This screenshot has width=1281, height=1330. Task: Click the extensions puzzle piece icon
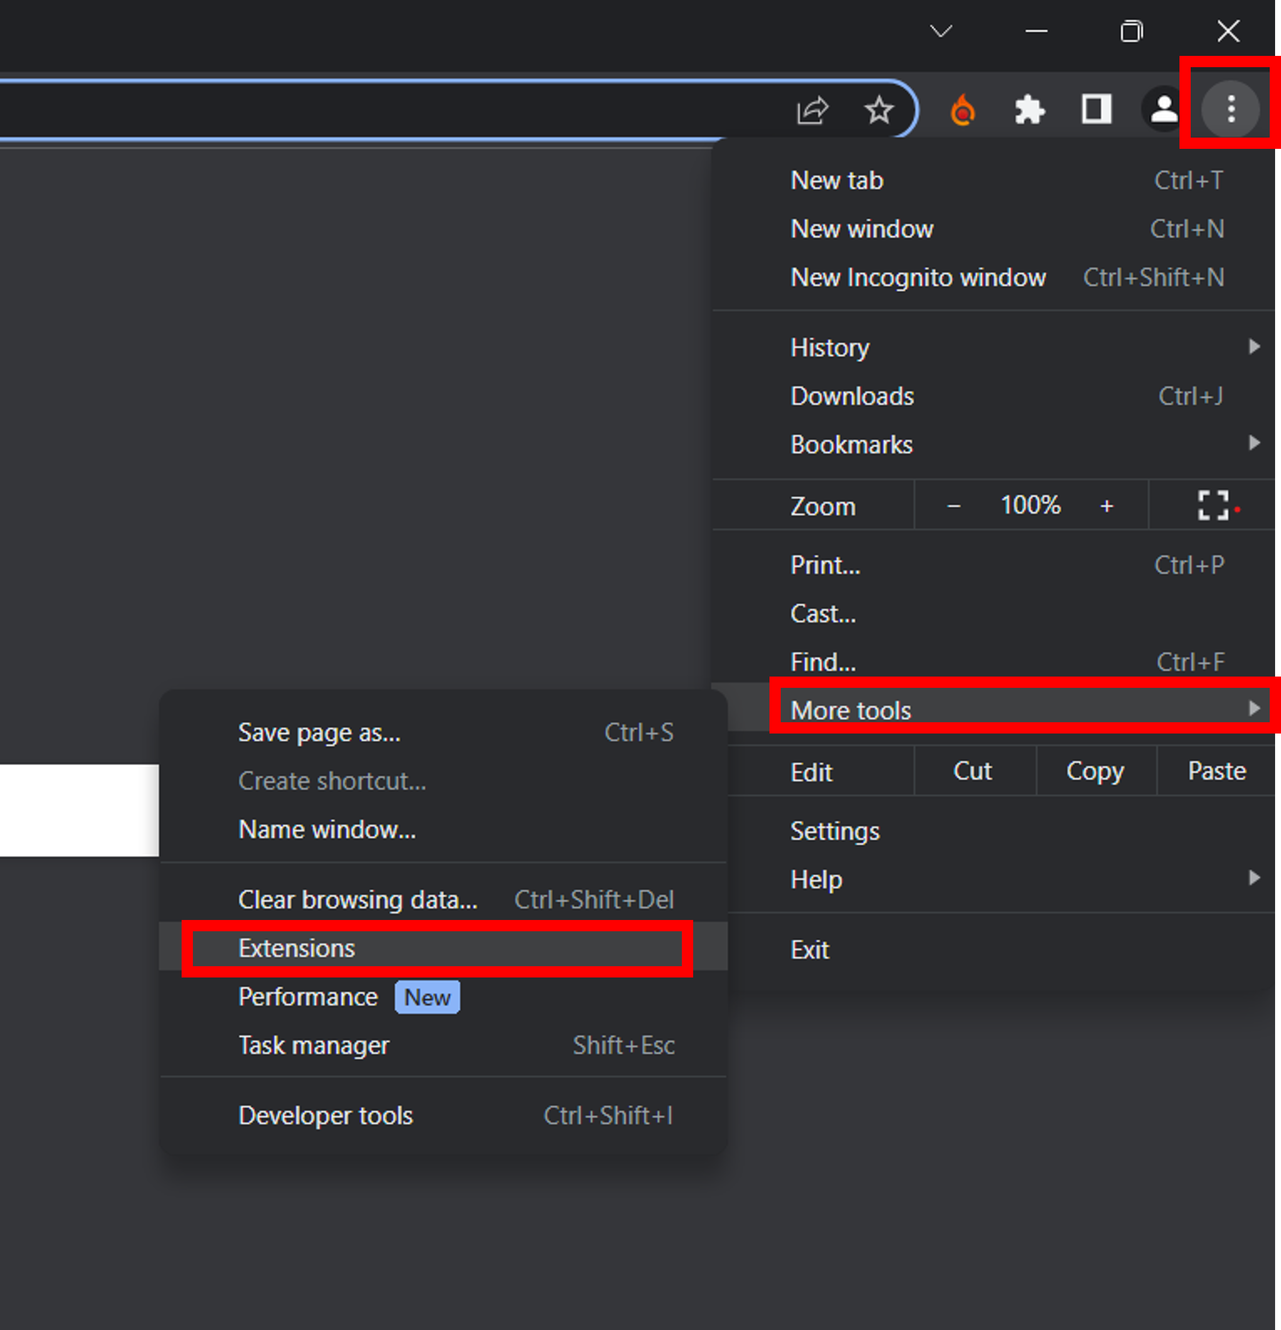tap(1028, 109)
